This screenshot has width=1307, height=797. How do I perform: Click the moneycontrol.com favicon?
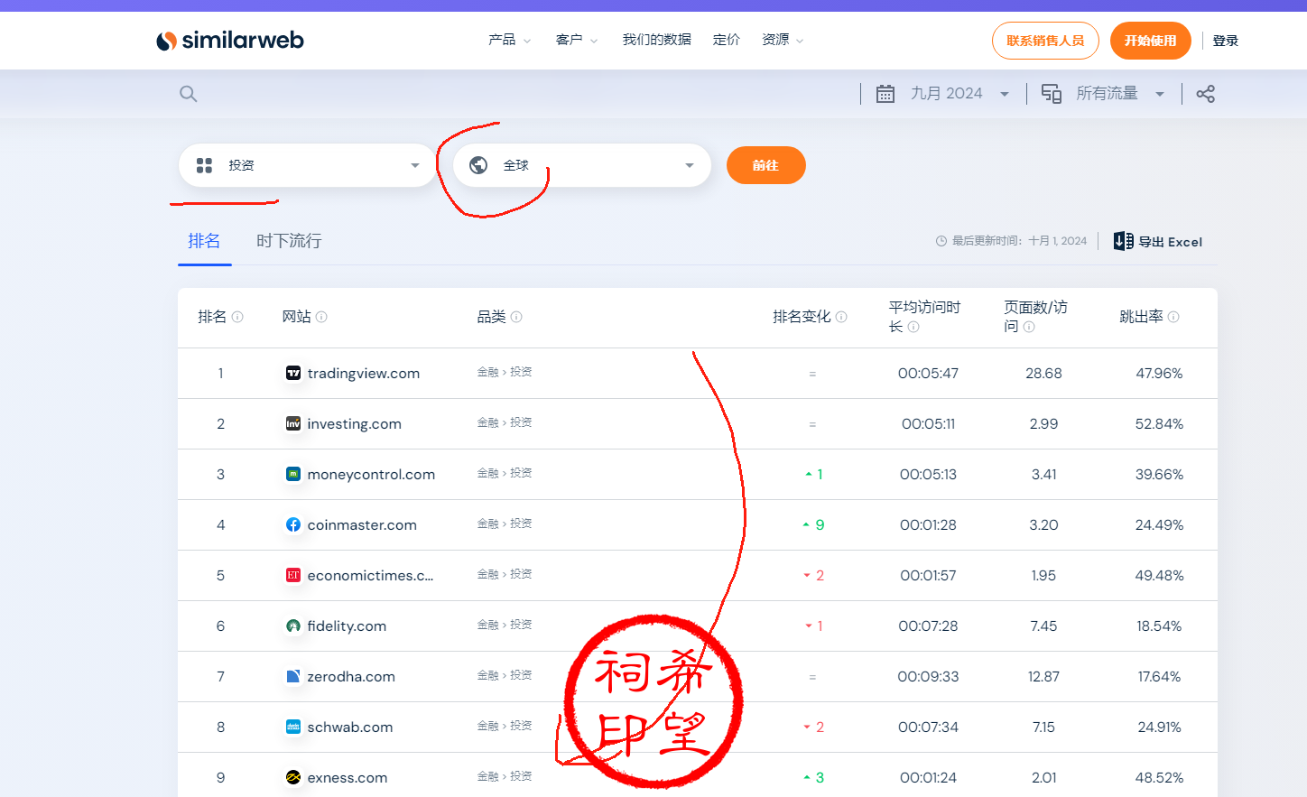[293, 474]
